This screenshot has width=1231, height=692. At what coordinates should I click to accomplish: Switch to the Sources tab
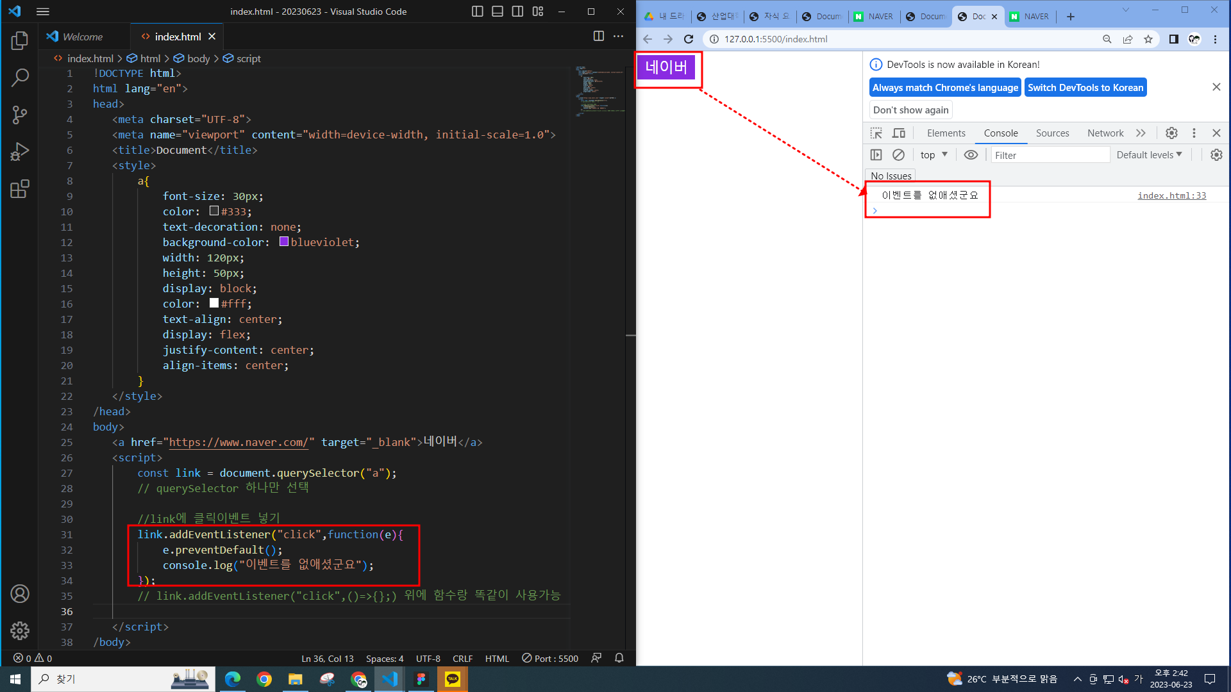[x=1052, y=133]
